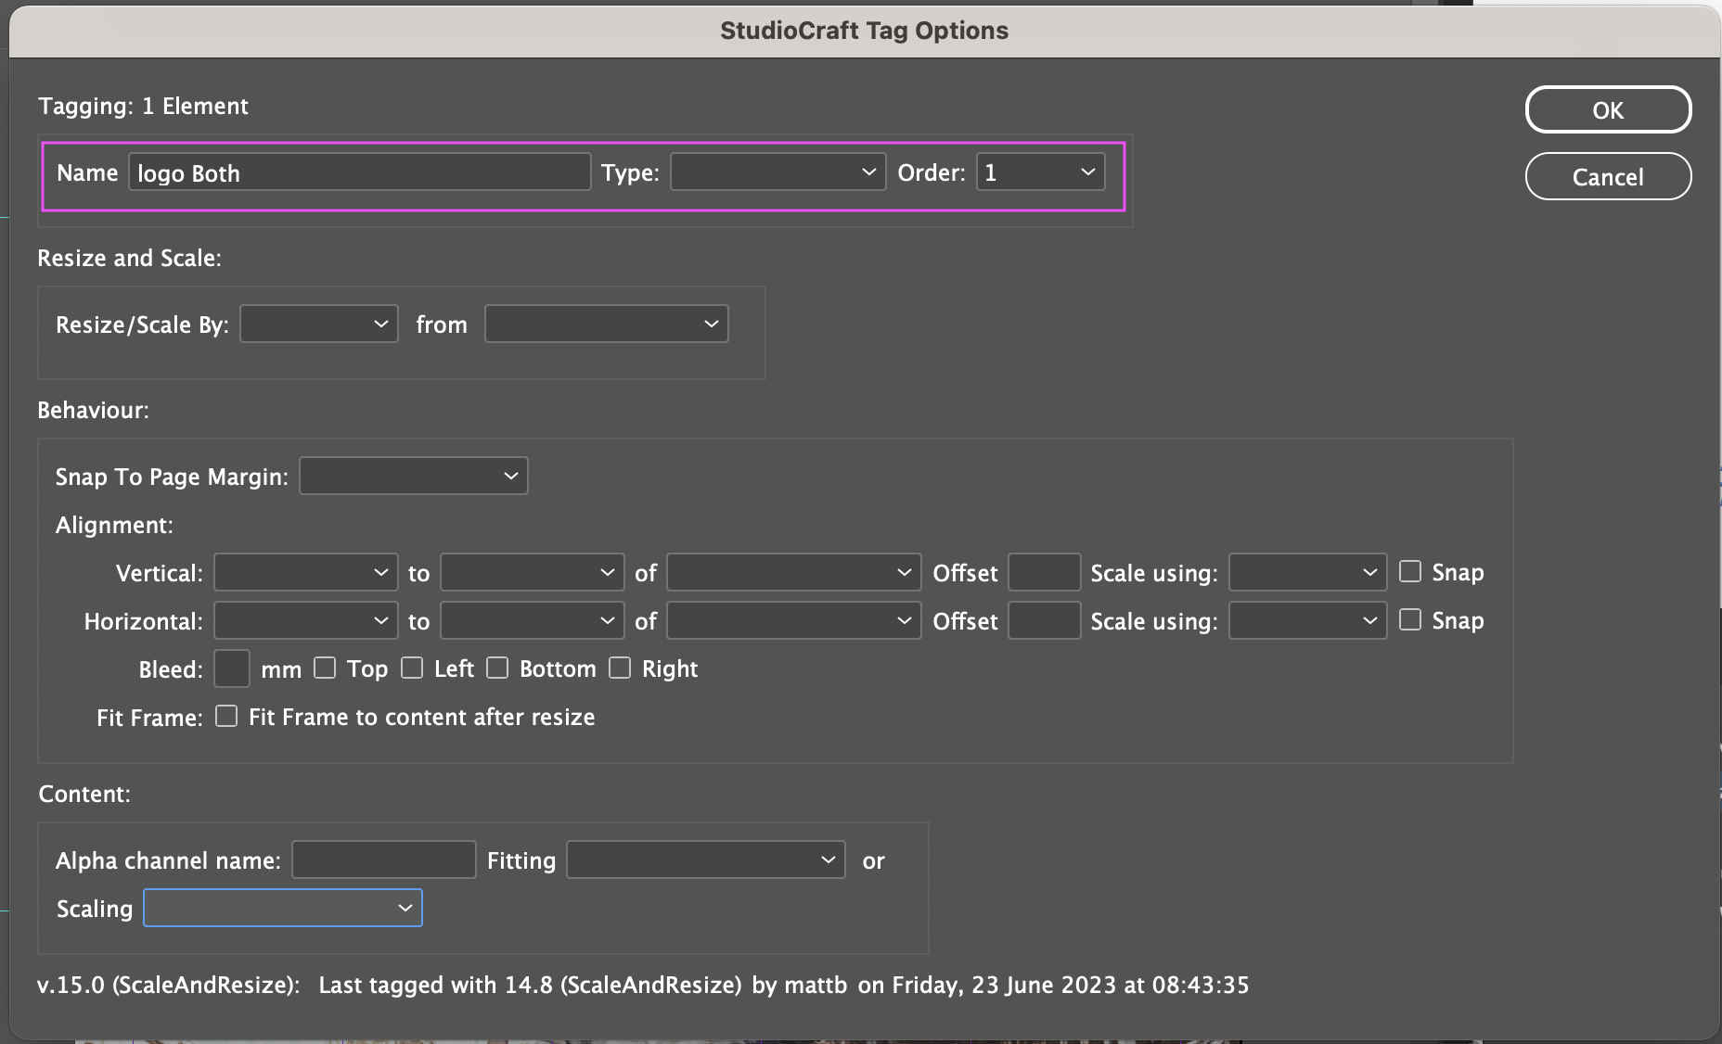1722x1044 pixels.
Task: Open the Vertical 'of' dropdown
Action: pos(794,572)
